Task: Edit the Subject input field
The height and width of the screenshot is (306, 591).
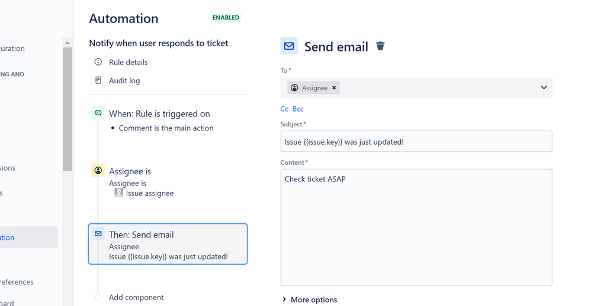Action: [416, 141]
